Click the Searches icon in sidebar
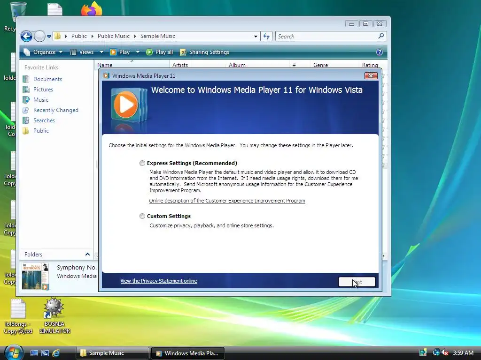This screenshot has width=481, height=360. tap(26, 120)
